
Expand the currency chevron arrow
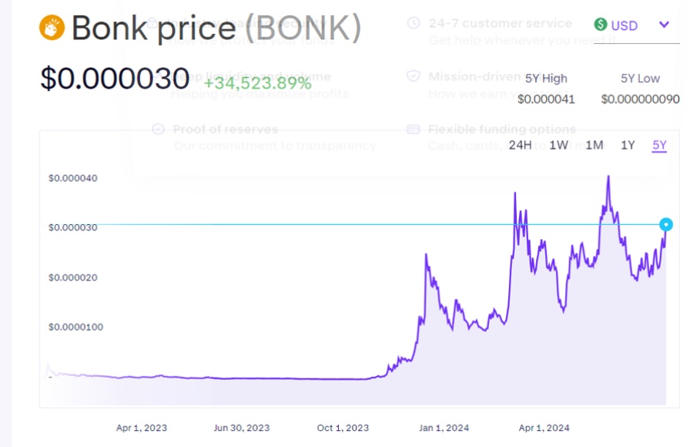coord(665,25)
